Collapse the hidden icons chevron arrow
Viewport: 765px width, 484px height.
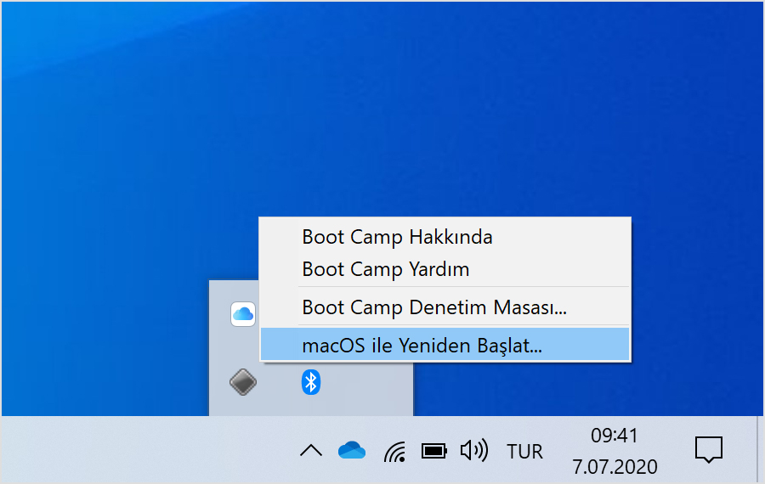[x=311, y=450]
